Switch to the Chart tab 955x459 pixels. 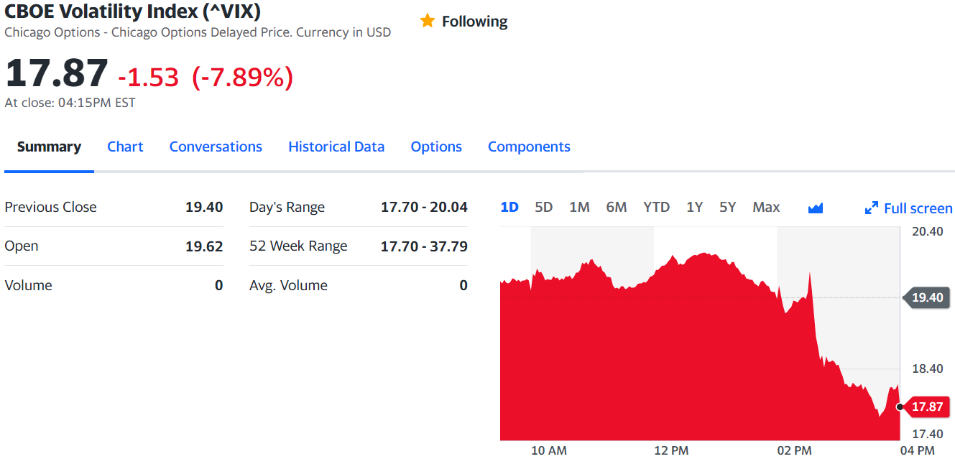tap(125, 147)
